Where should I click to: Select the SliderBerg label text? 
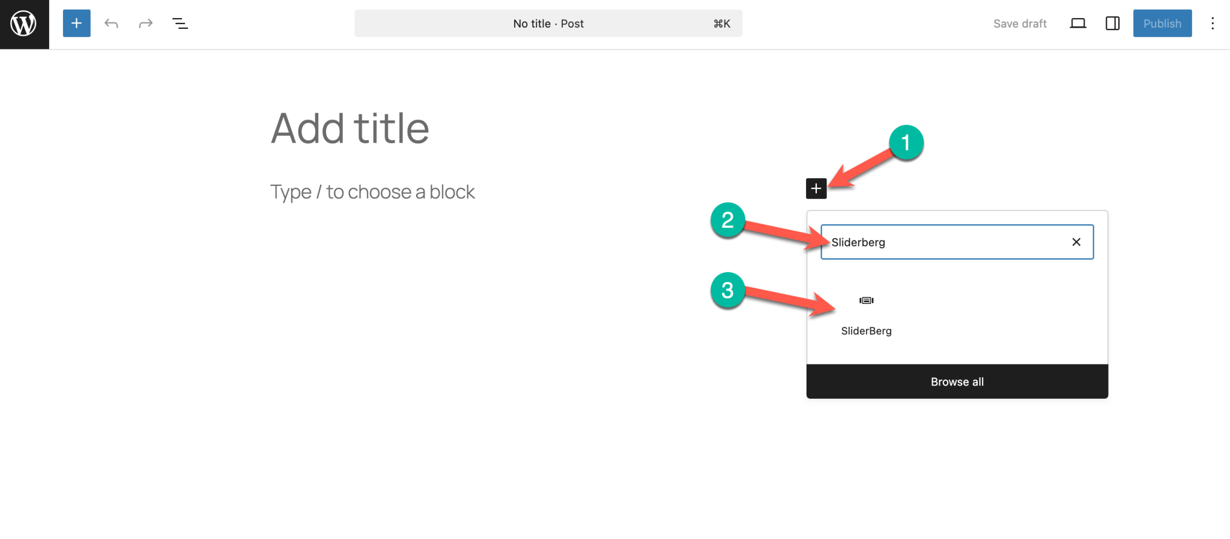click(866, 330)
